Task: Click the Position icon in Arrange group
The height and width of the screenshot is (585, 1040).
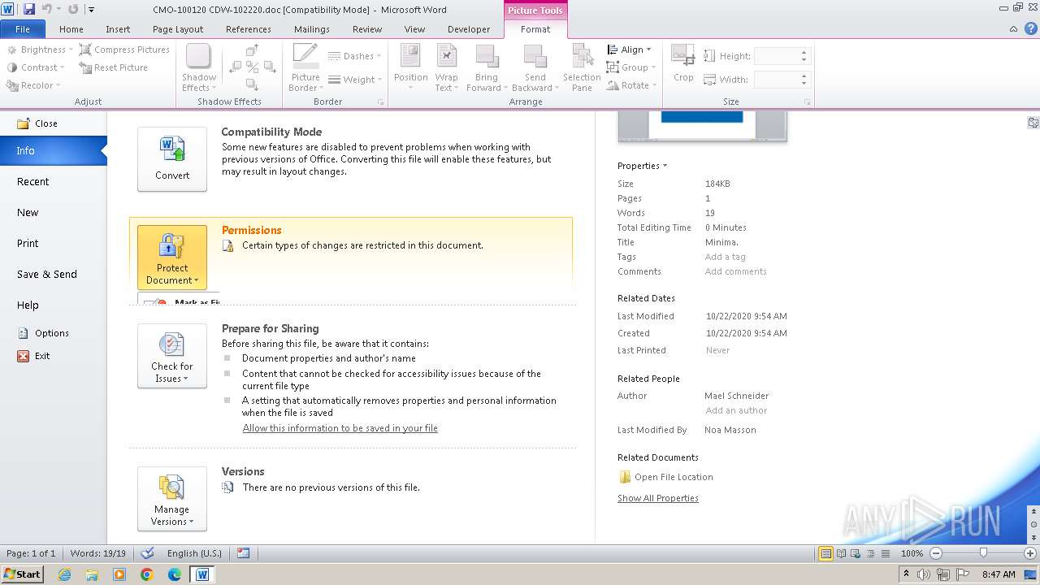Action: click(x=410, y=56)
